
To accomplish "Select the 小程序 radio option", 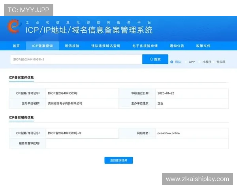I will point(199,62).
